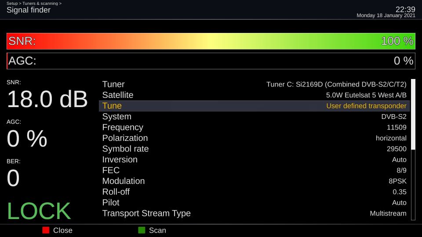Click the Scan label
This screenshot has width=422, height=237.
tap(157, 230)
